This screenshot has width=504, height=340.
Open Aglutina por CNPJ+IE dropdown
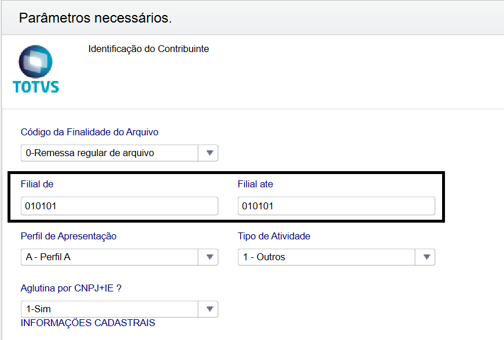pyautogui.click(x=119, y=309)
